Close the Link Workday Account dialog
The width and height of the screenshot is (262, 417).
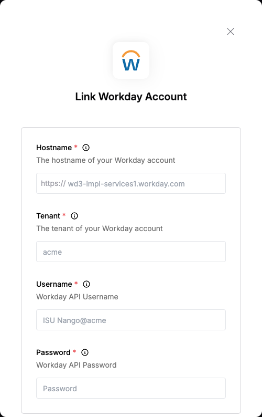point(231,32)
